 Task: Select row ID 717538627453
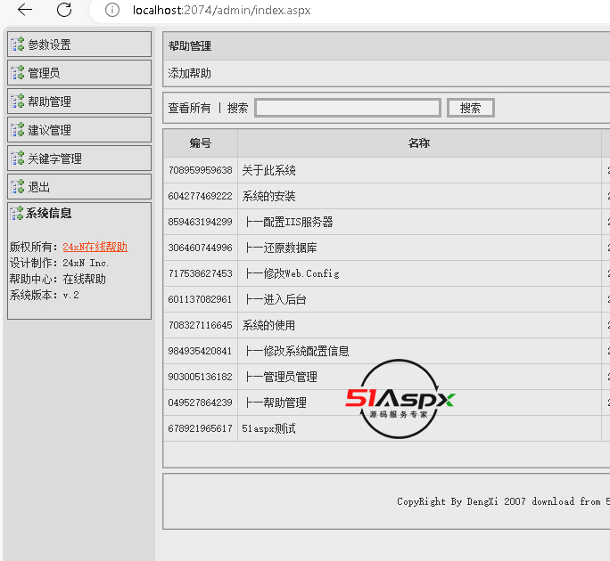(201, 273)
